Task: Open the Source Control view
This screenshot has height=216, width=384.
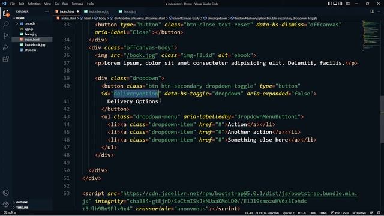Action: click(x=6, y=36)
